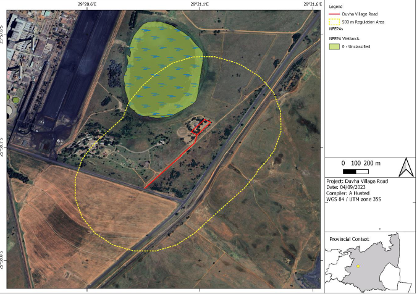Viewport: 417px width, 294px height.
Task: Click the "Legend" heading
Action: [335, 7]
